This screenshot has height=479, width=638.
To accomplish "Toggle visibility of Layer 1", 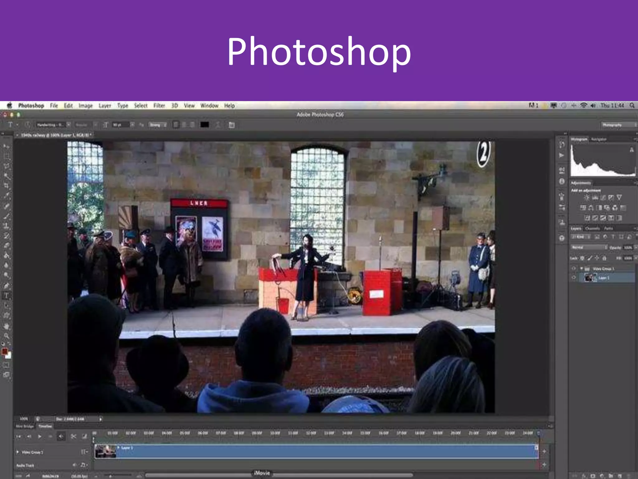I will (x=574, y=278).
